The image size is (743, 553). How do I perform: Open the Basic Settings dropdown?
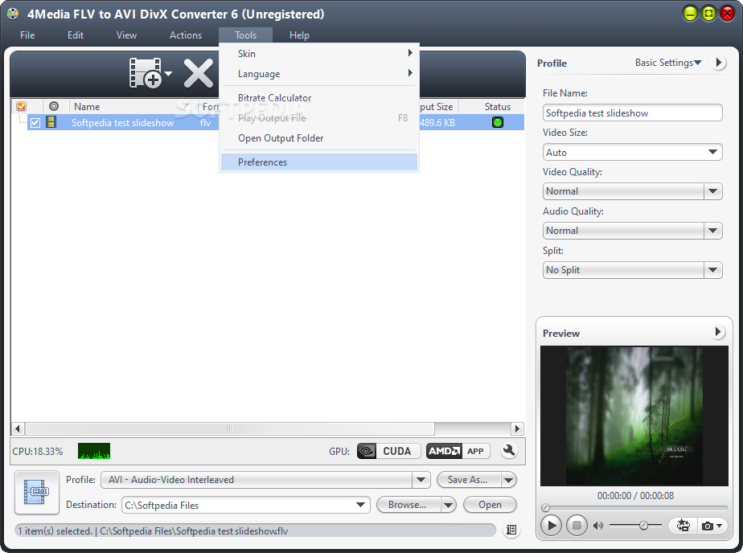(668, 63)
